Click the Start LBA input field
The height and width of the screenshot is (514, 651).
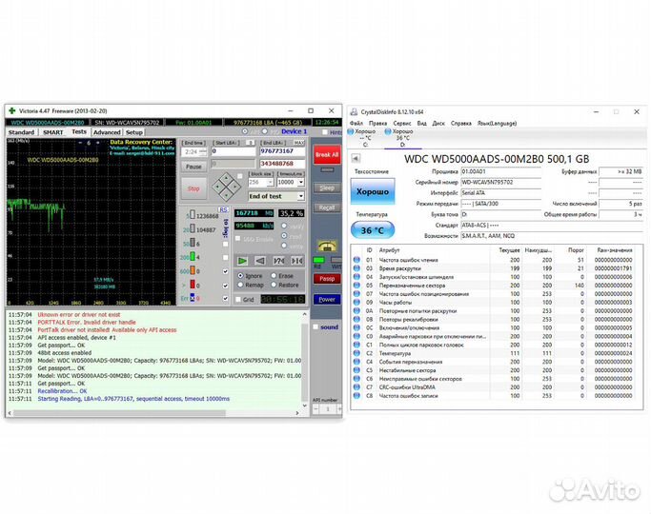233,150
